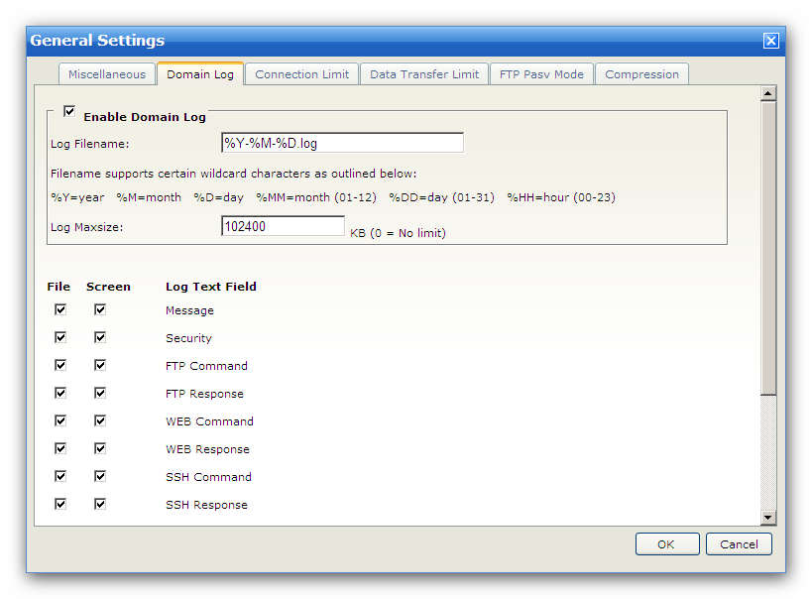Toggle File logging for Message
Viewport: 812px width, 599px height.
point(60,309)
